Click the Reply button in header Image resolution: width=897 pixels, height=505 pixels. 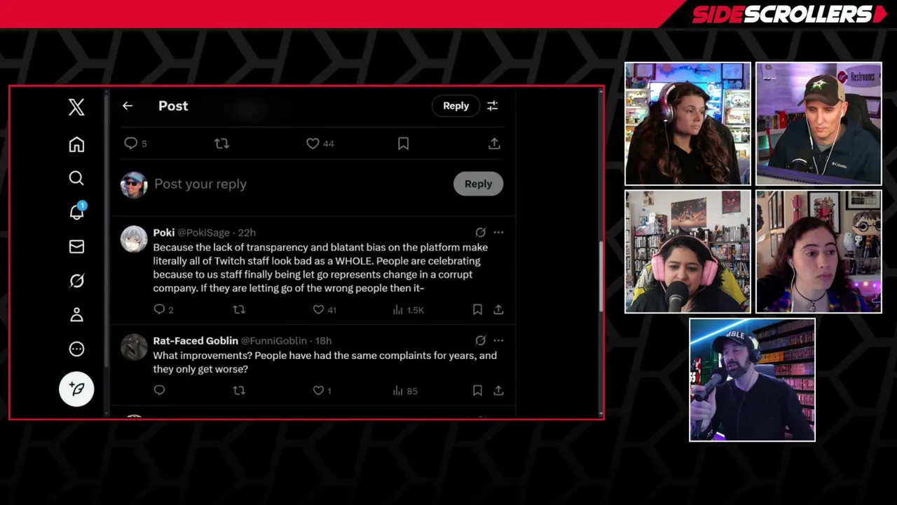click(x=456, y=106)
